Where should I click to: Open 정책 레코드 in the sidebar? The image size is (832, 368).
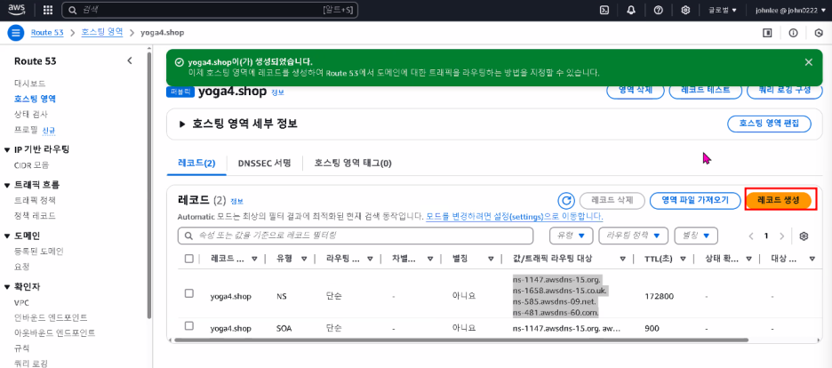coord(35,216)
